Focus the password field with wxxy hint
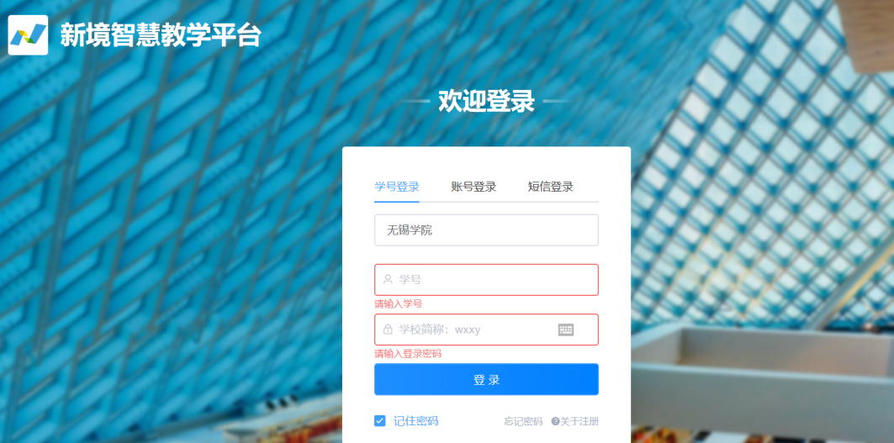 pos(486,330)
